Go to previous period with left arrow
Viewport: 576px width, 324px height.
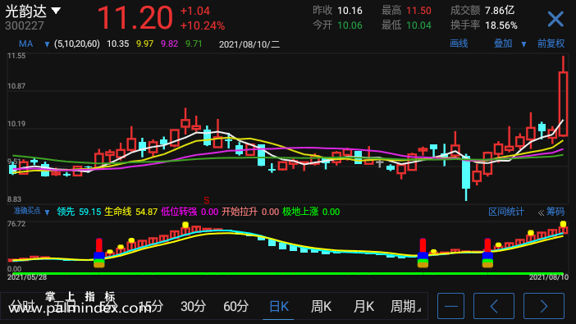tap(494, 306)
